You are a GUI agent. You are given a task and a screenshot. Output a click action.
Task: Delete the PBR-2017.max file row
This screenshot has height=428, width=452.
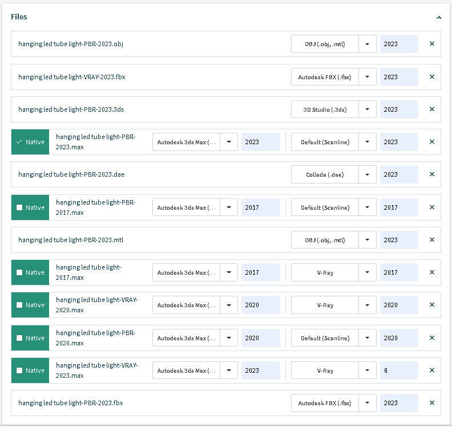431,207
